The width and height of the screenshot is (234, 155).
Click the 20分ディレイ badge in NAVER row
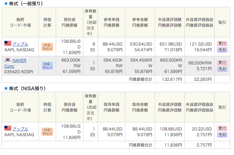coord(47,66)
